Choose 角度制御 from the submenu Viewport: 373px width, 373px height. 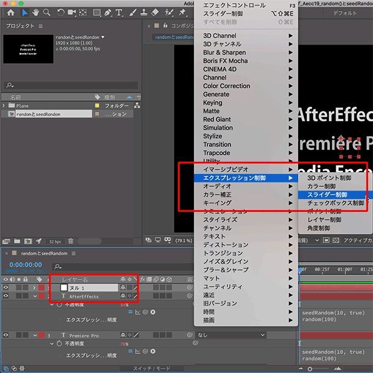pyautogui.click(x=335, y=228)
